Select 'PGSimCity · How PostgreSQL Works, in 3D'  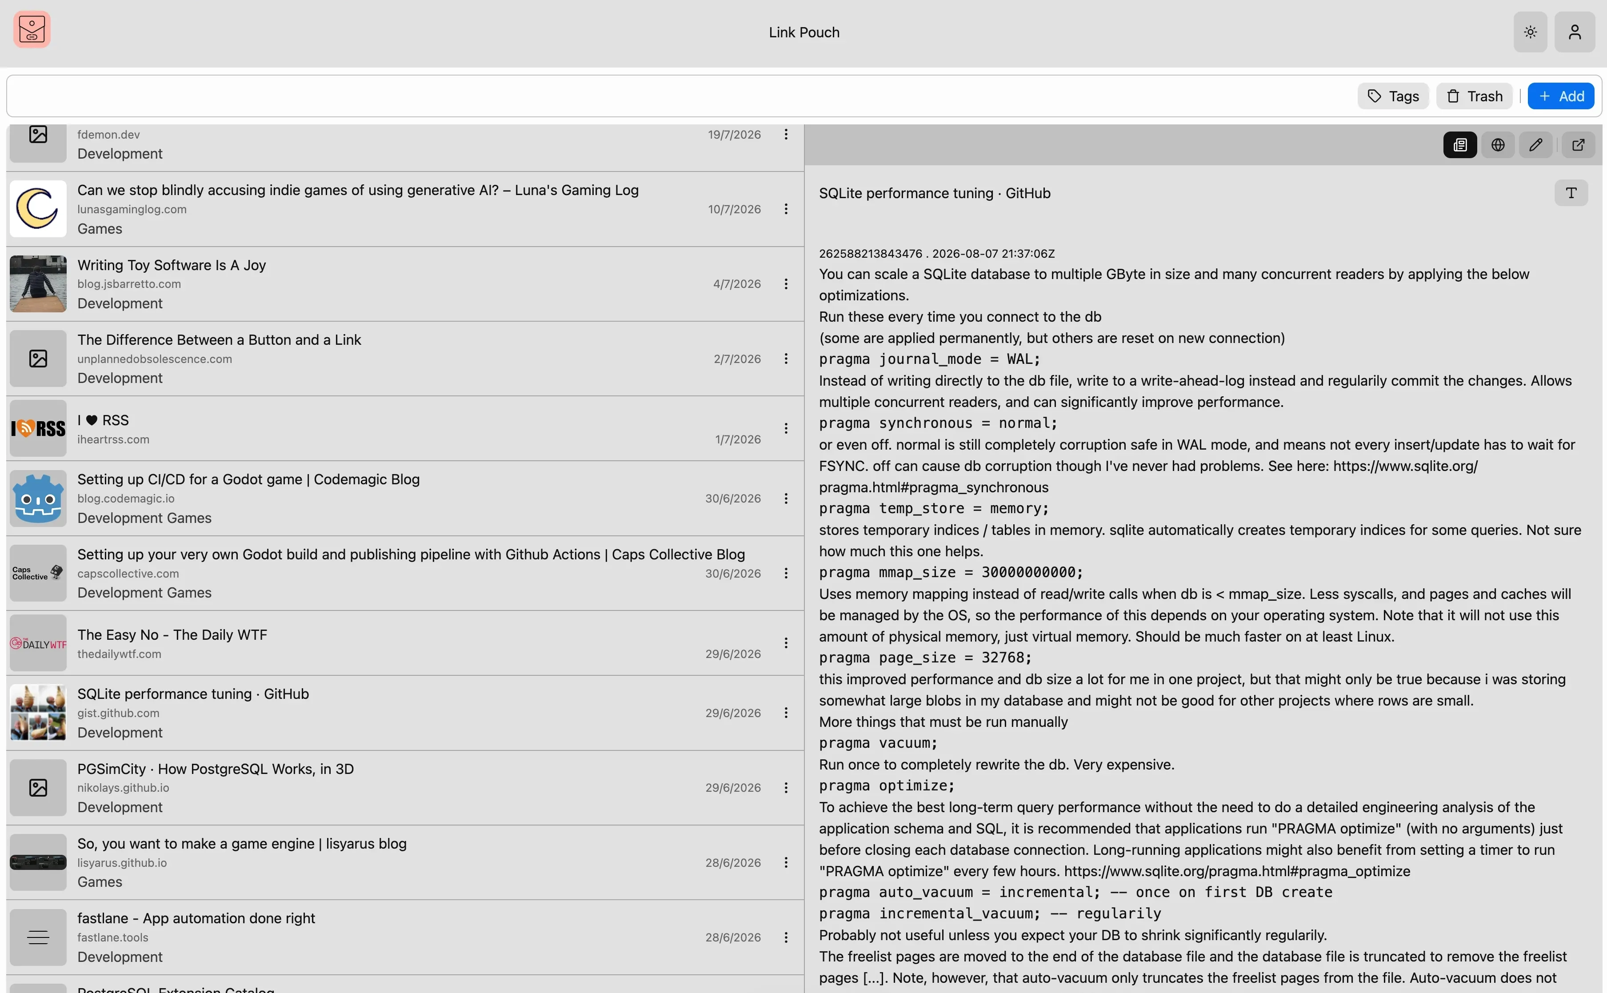tap(216, 769)
